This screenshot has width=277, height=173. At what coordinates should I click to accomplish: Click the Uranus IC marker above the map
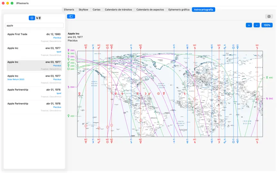pos(187,46)
